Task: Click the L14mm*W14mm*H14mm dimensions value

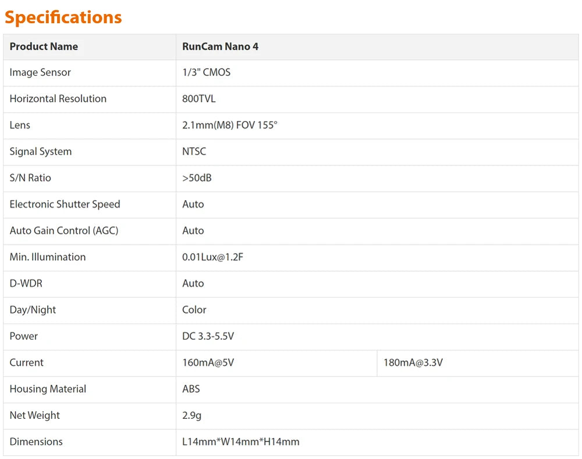Action: [240, 442]
